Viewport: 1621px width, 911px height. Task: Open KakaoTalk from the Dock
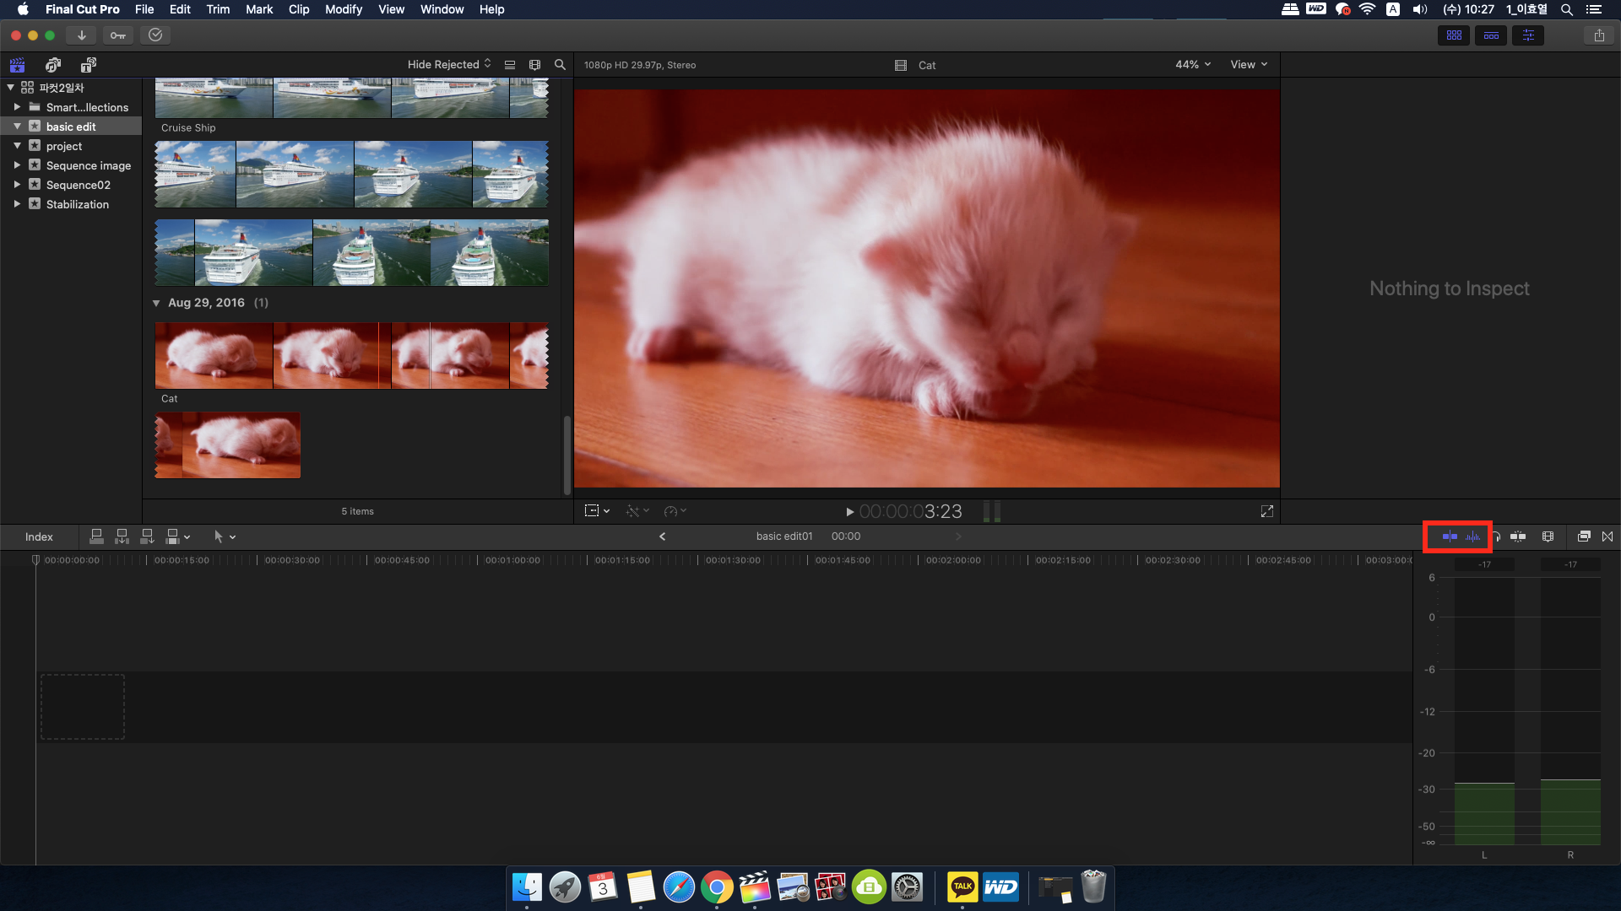point(962,887)
